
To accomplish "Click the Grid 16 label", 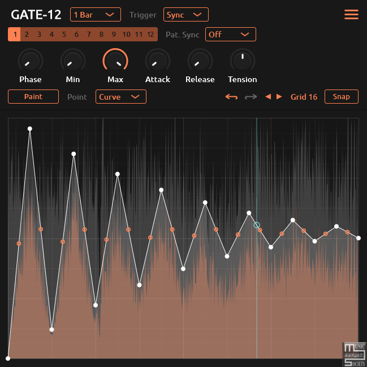I will 304,97.
